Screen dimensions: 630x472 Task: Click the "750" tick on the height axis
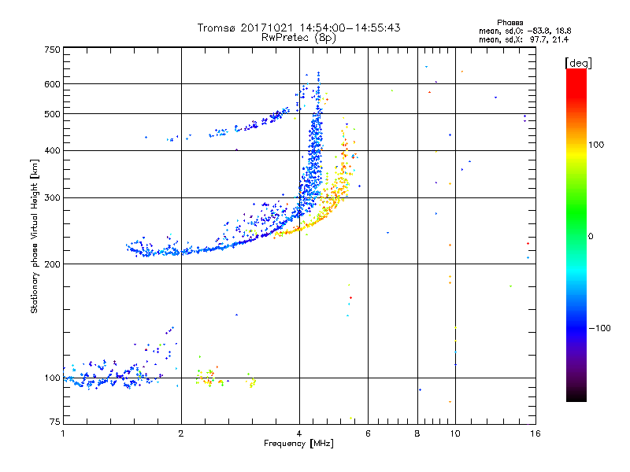tap(52, 50)
